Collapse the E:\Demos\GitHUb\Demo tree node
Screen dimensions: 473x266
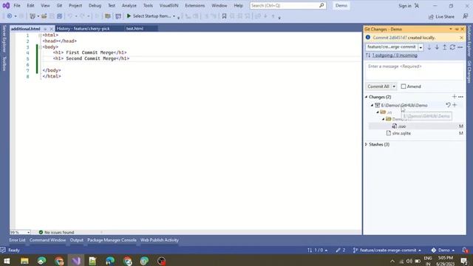pos(372,105)
